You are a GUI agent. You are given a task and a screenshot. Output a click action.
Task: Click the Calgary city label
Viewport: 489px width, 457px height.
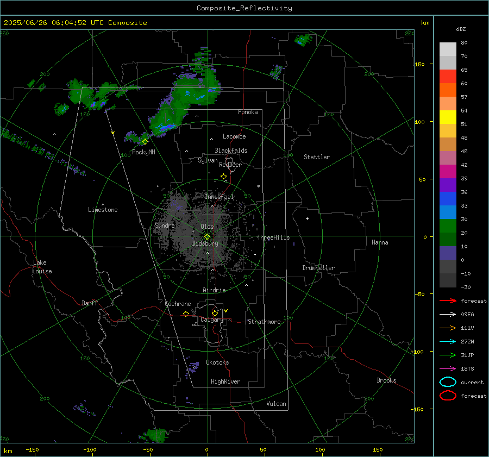212,320
